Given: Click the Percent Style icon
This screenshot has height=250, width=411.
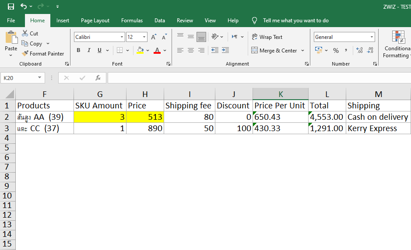Looking at the screenshot, I should click(336, 51).
